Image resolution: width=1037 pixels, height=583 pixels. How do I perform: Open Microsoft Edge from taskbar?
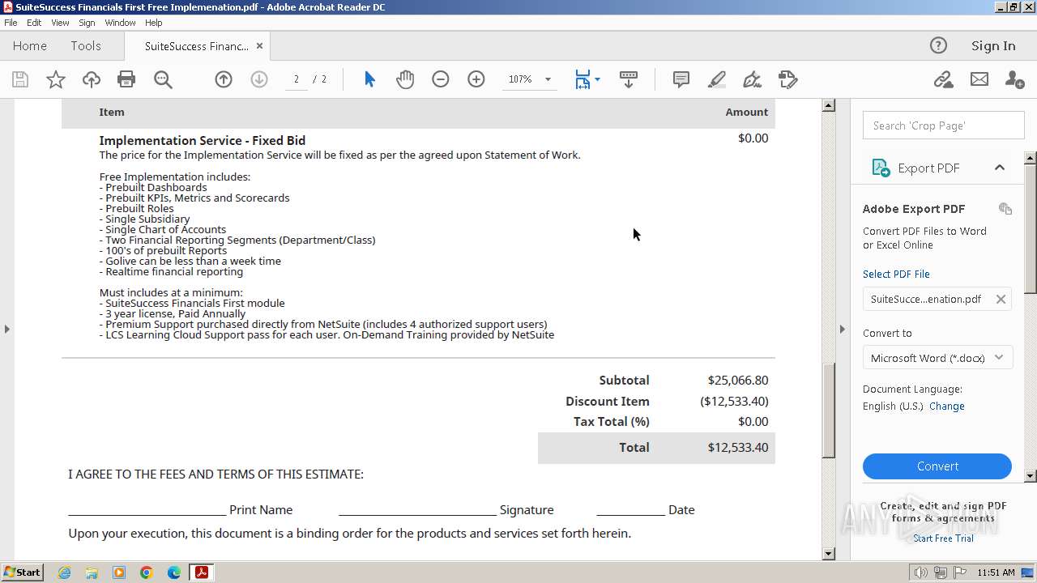coord(174,572)
